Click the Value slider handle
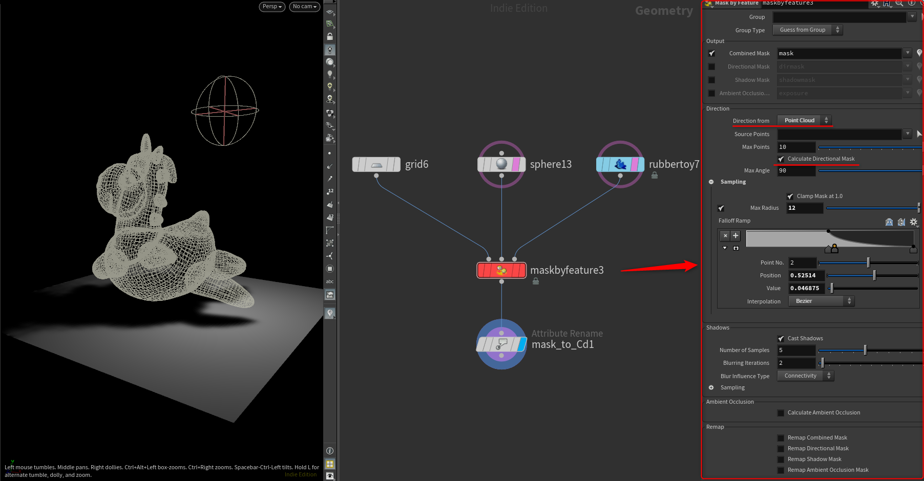The width and height of the screenshot is (924, 481). 832,289
